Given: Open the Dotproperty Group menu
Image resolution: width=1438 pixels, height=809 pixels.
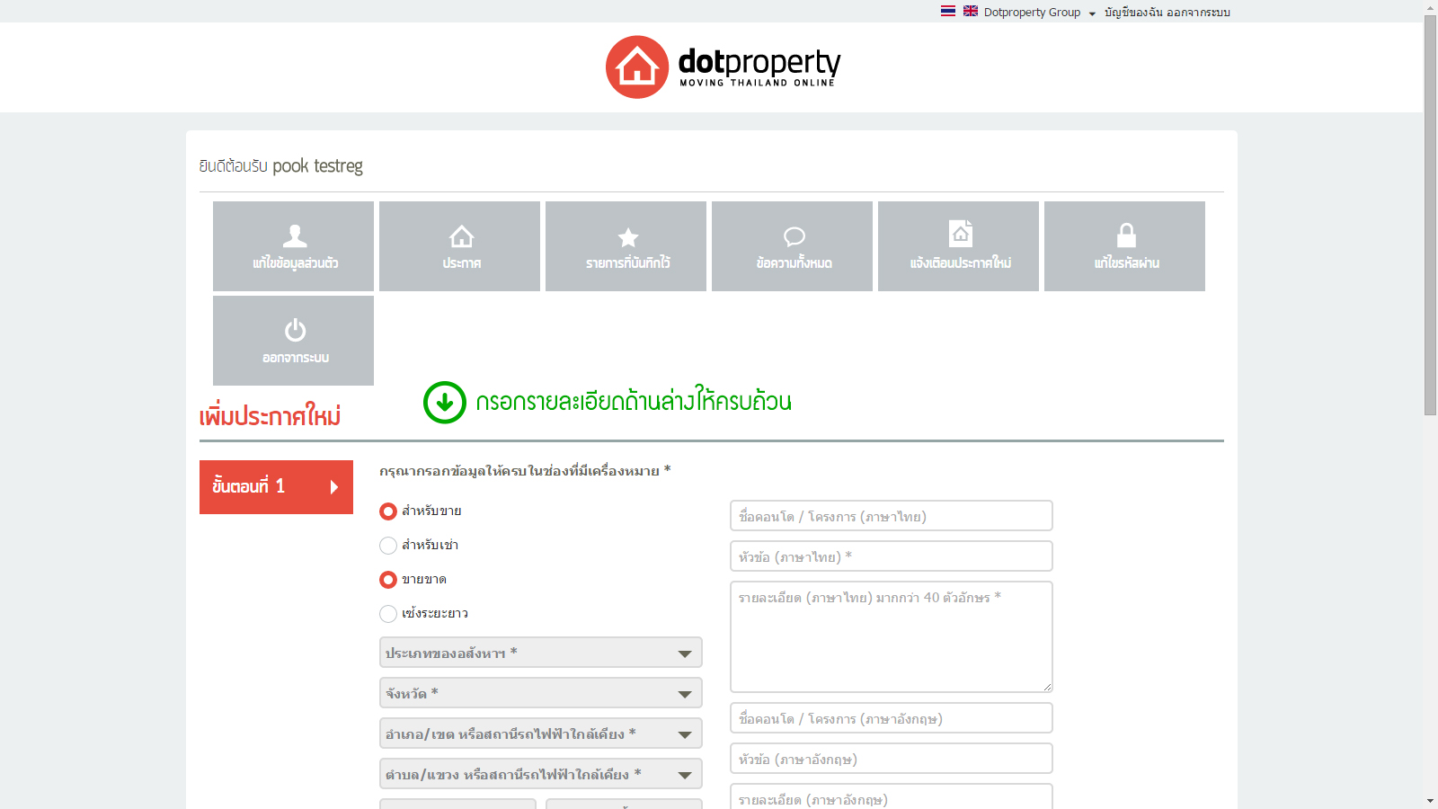Looking at the screenshot, I should [x=1039, y=13].
